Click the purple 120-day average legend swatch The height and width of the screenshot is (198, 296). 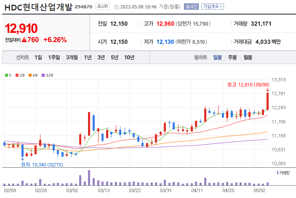(x=43, y=75)
